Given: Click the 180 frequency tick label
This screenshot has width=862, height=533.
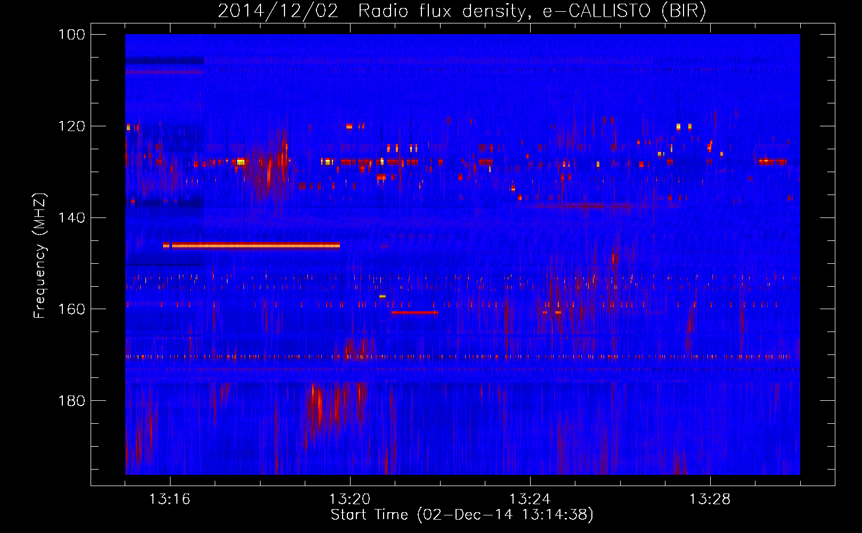Looking at the screenshot, I should pyautogui.click(x=72, y=401).
